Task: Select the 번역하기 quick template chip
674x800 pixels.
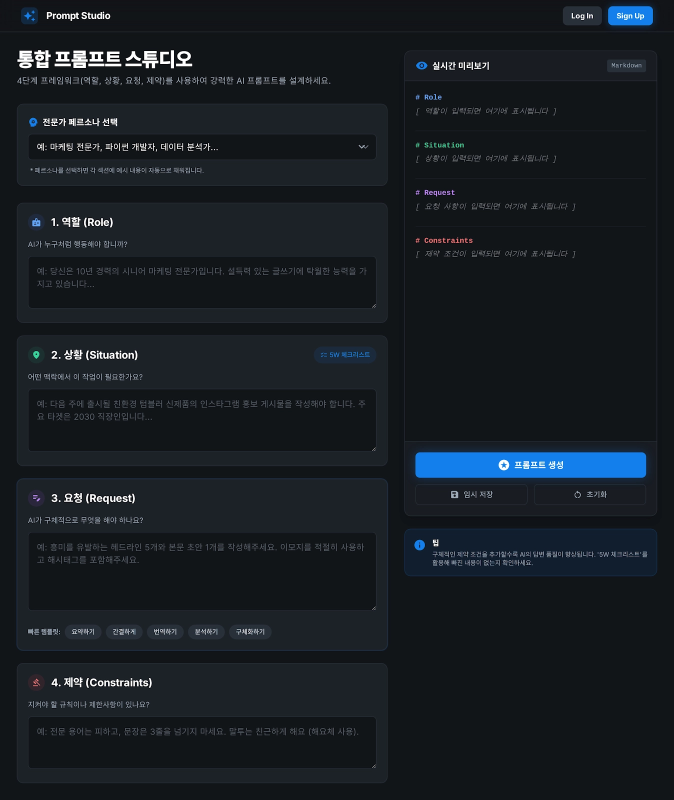Action: (x=165, y=631)
